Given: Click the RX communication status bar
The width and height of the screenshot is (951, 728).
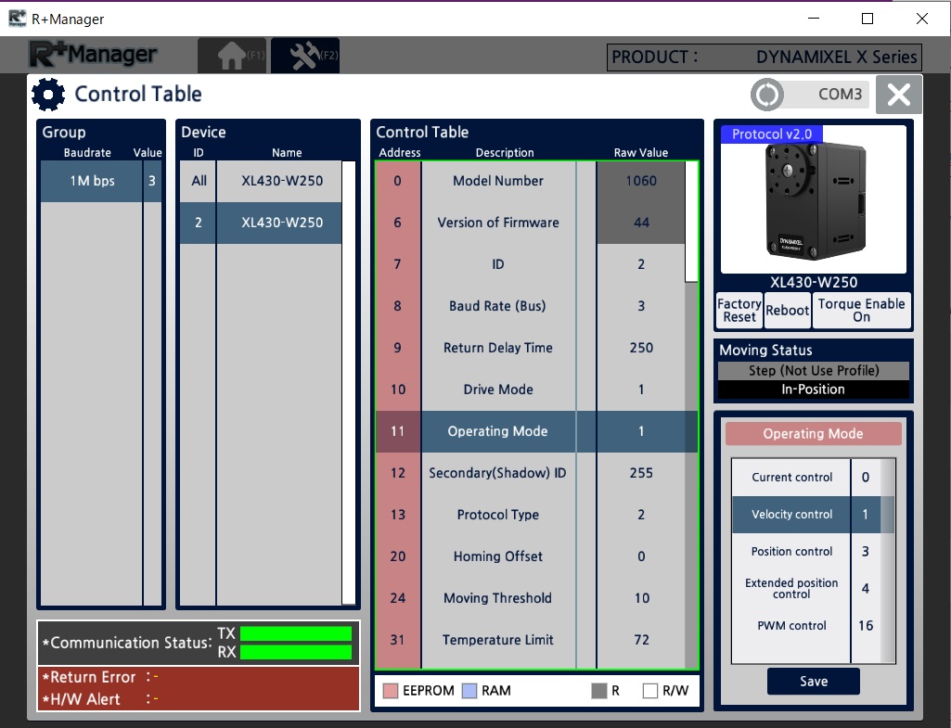Looking at the screenshot, I should [x=296, y=652].
